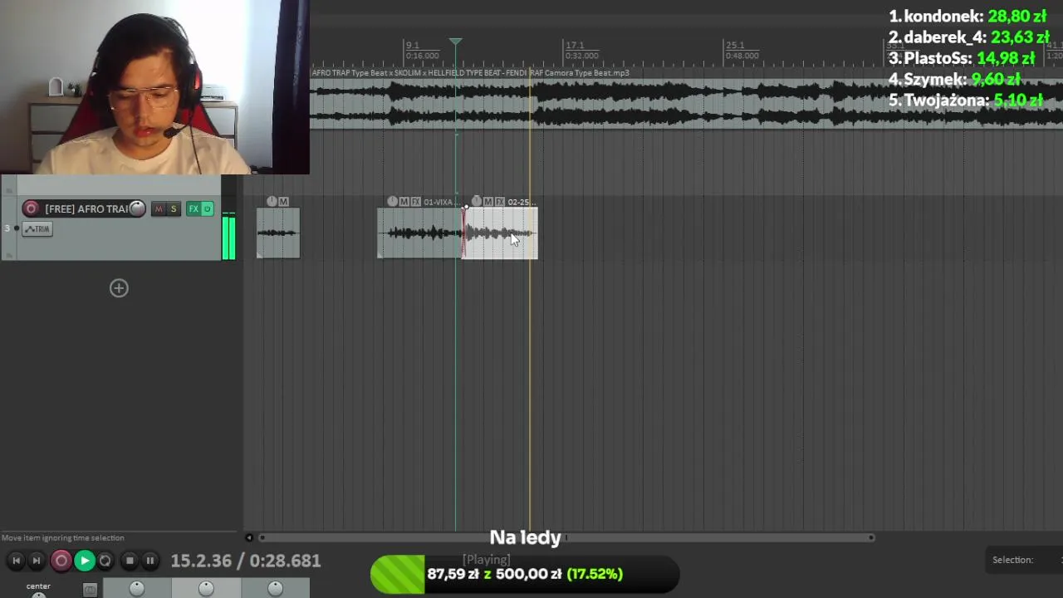Viewport: 1063px width, 598px height.
Task: Click the horizontal timeline scrollbar
Action: [x=566, y=537]
